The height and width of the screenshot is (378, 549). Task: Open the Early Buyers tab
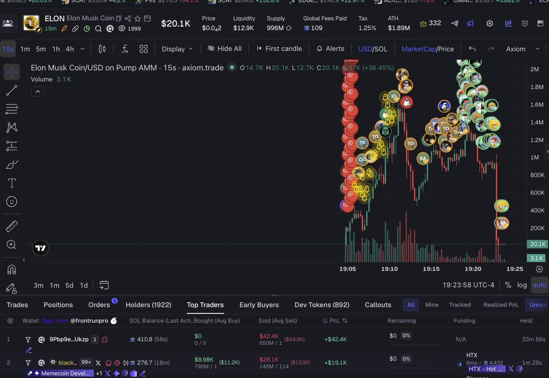point(259,305)
